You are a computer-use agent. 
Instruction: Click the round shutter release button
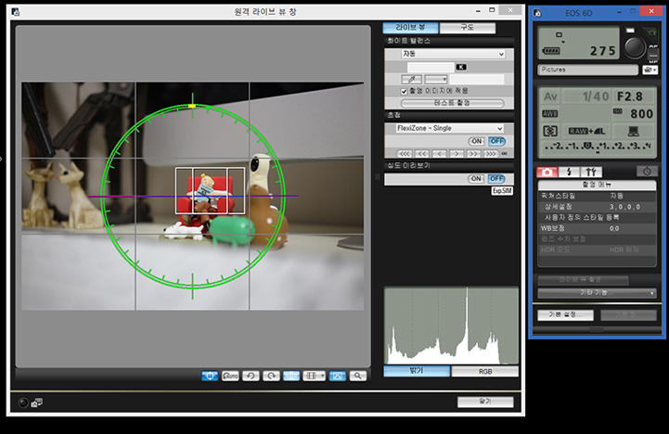tap(635, 47)
